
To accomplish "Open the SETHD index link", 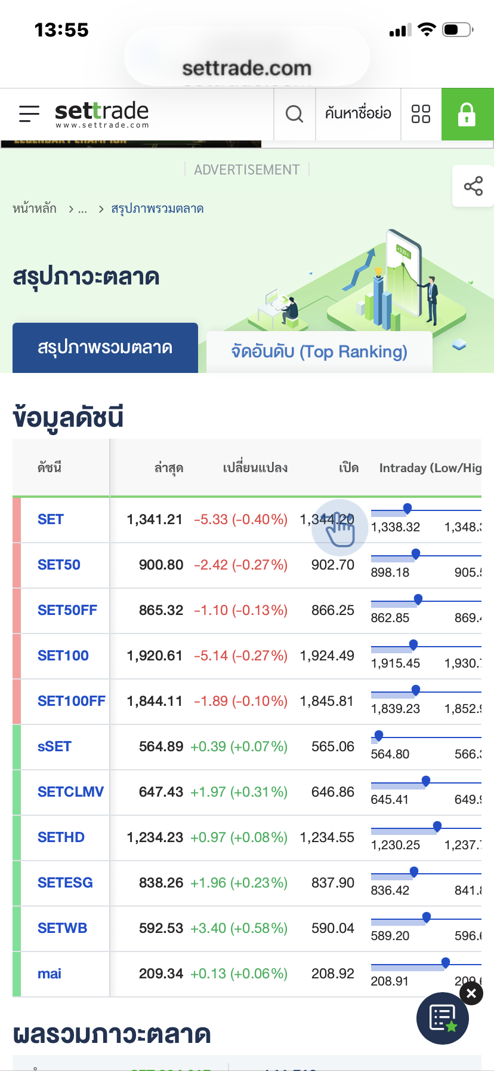I will click(61, 837).
